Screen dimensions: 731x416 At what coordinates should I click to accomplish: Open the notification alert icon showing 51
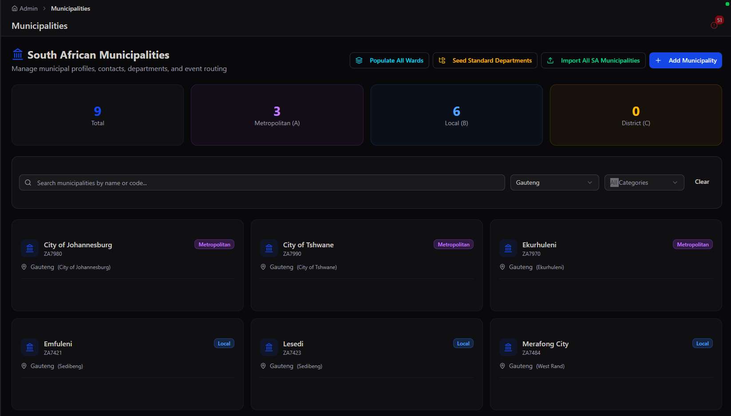click(714, 25)
